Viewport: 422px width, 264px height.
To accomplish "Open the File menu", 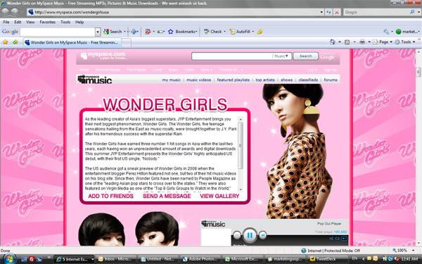I will [x=6, y=22].
